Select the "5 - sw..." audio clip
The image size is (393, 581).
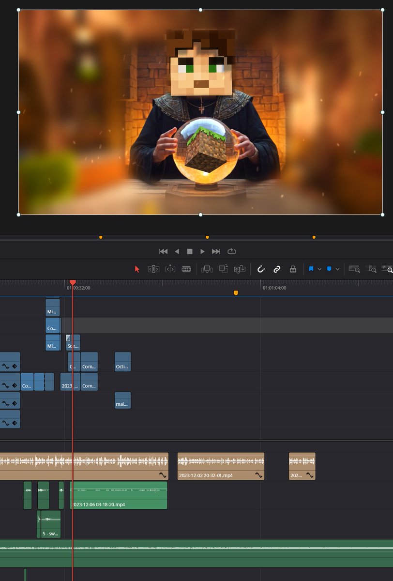click(51, 524)
